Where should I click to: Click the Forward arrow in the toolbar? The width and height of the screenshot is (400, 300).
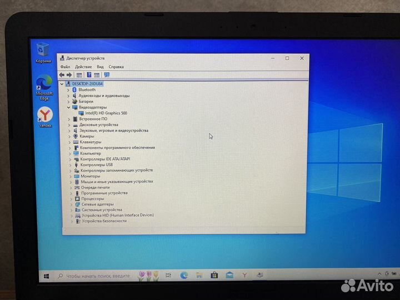69,74
